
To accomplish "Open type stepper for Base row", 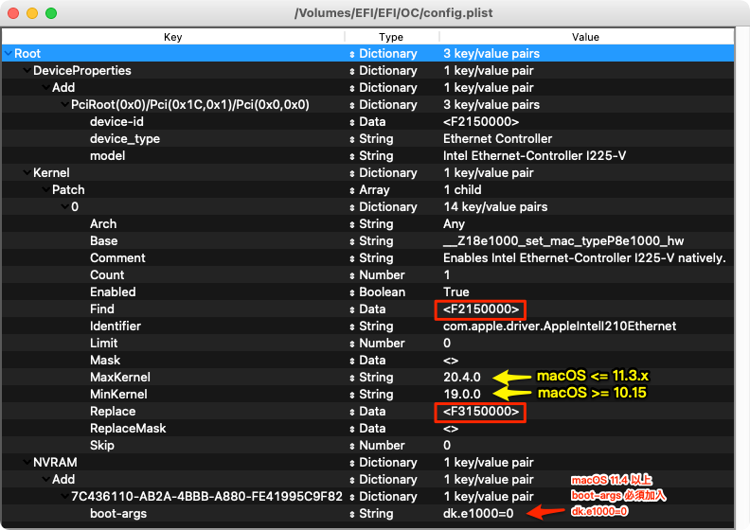I will click(x=352, y=242).
